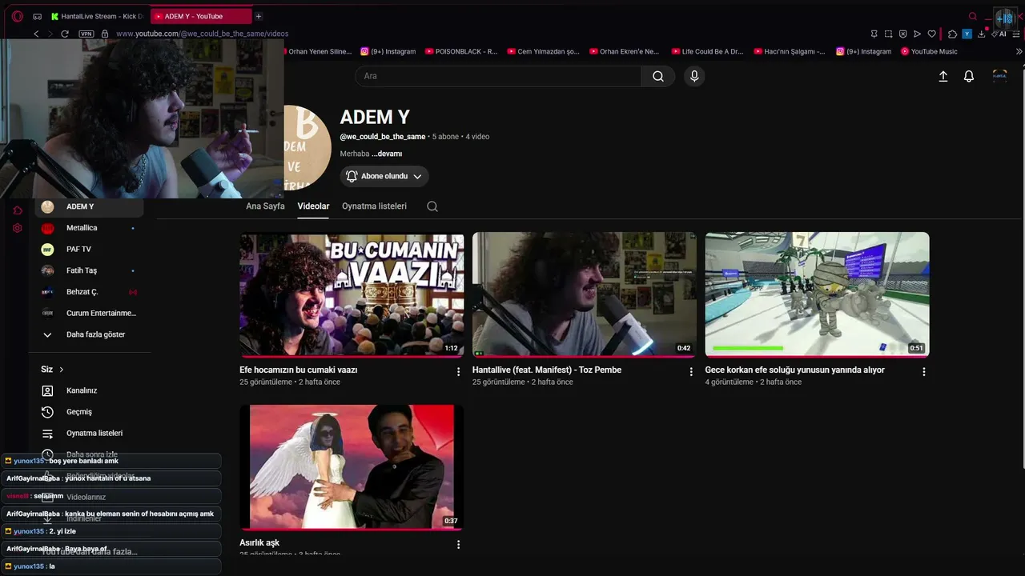Open YouTube notifications bell

[x=969, y=76]
